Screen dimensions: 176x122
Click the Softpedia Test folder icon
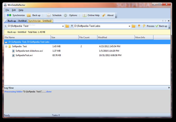click(x=10, y=46)
